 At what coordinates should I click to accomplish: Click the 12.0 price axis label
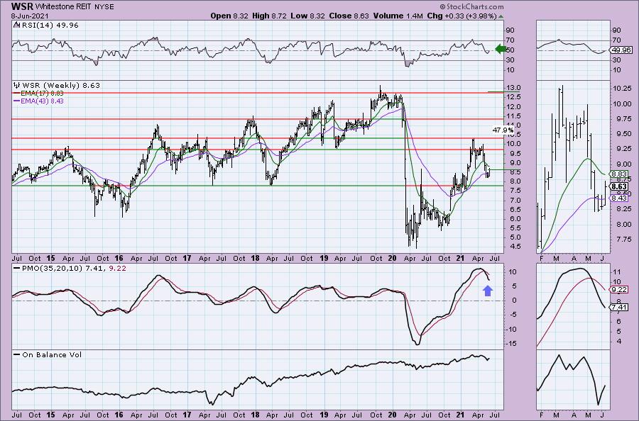click(513, 106)
